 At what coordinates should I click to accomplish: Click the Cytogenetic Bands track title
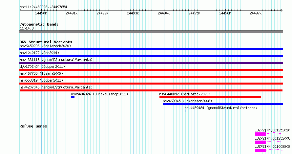(x=39, y=24)
